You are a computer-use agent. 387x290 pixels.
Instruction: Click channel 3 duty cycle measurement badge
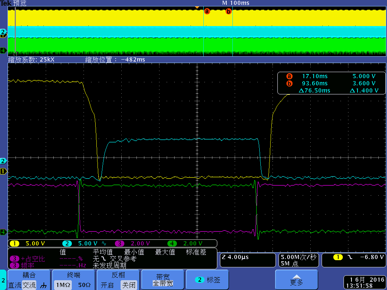[x=15, y=259]
